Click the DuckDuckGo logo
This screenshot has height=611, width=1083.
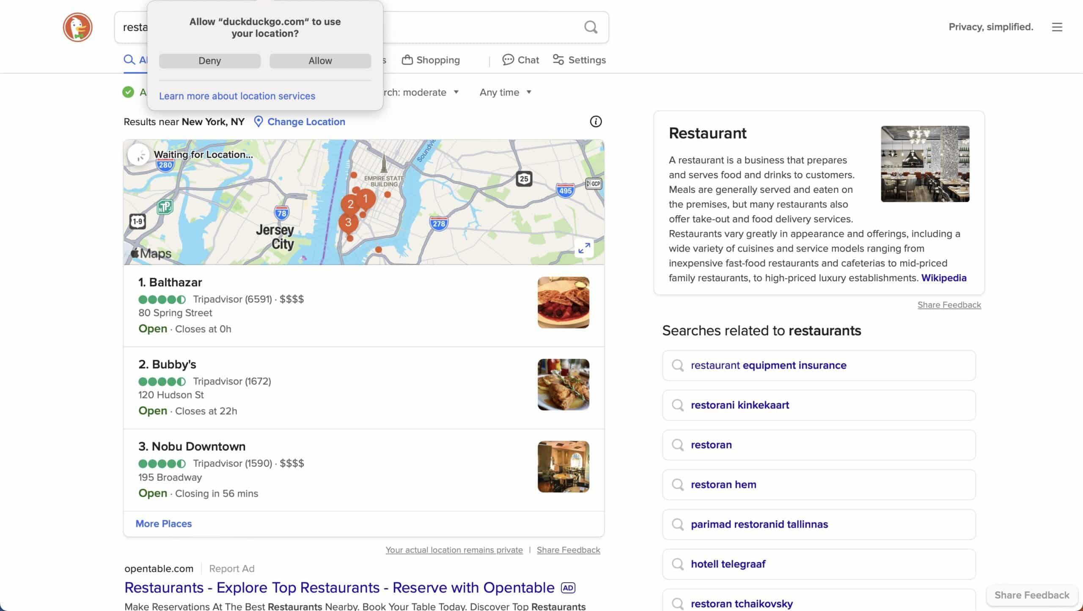77,27
